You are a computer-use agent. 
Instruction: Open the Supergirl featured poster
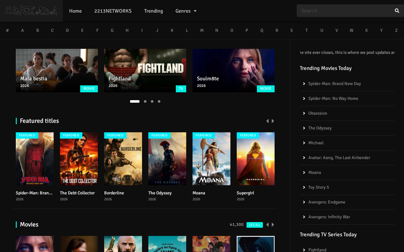[x=256, y=159]
